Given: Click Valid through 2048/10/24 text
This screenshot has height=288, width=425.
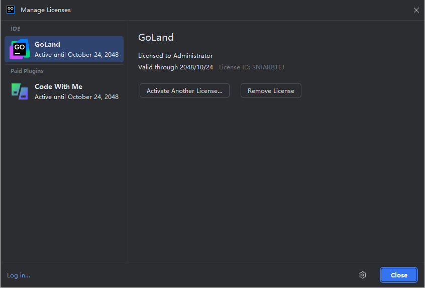Looking at the screenshot, I should (175, 67).
